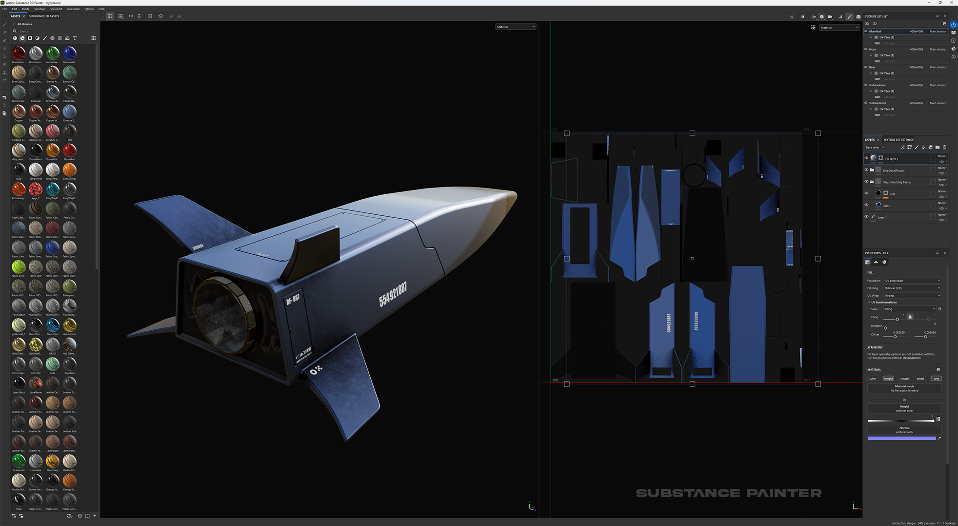
Task: Click the camera rotation toolbar icon
Action: pos(160,16)
